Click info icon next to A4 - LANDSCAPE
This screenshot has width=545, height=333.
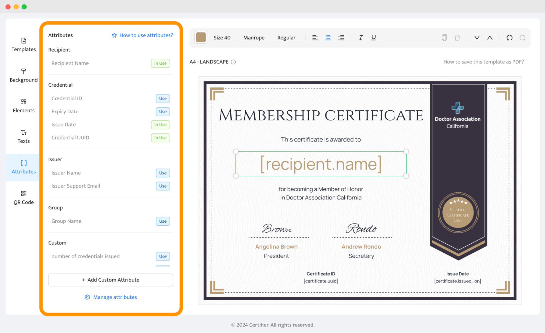tap(233, 62)
